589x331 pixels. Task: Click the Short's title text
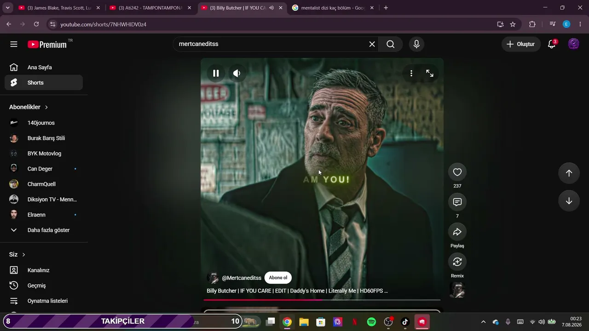tap(297, 291)
